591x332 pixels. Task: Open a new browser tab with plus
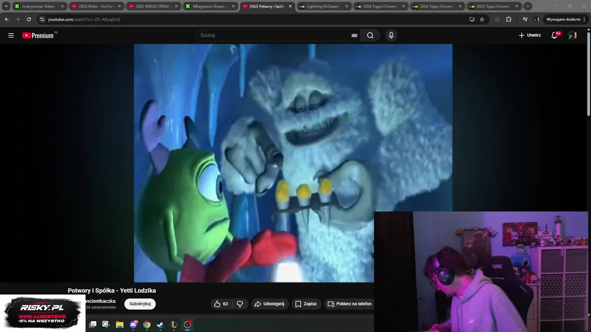click(x=528, y=6)
